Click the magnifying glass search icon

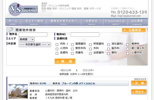[11, 30]
